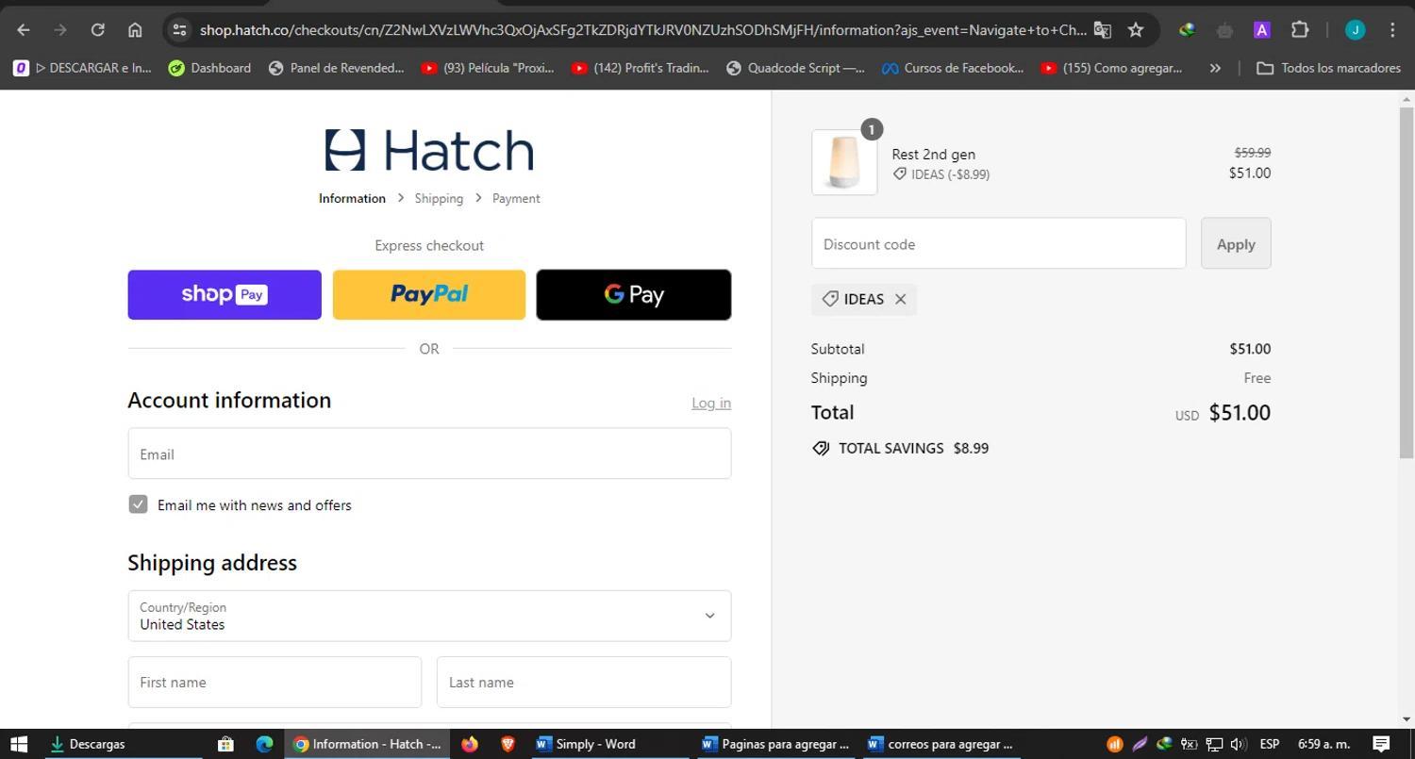This screenshot has height=759, width=1415.
Task: Switch the ESP input language indicator
Action: (x=1269, y=744)
